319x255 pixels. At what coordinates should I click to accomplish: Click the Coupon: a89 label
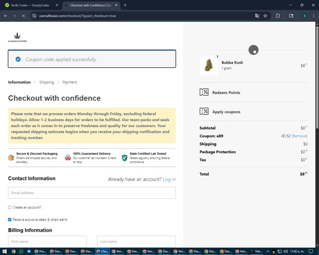tap(211, 136)
